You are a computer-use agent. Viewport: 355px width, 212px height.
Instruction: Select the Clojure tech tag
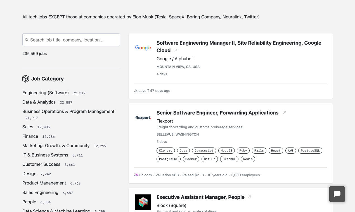coord(166,151)
